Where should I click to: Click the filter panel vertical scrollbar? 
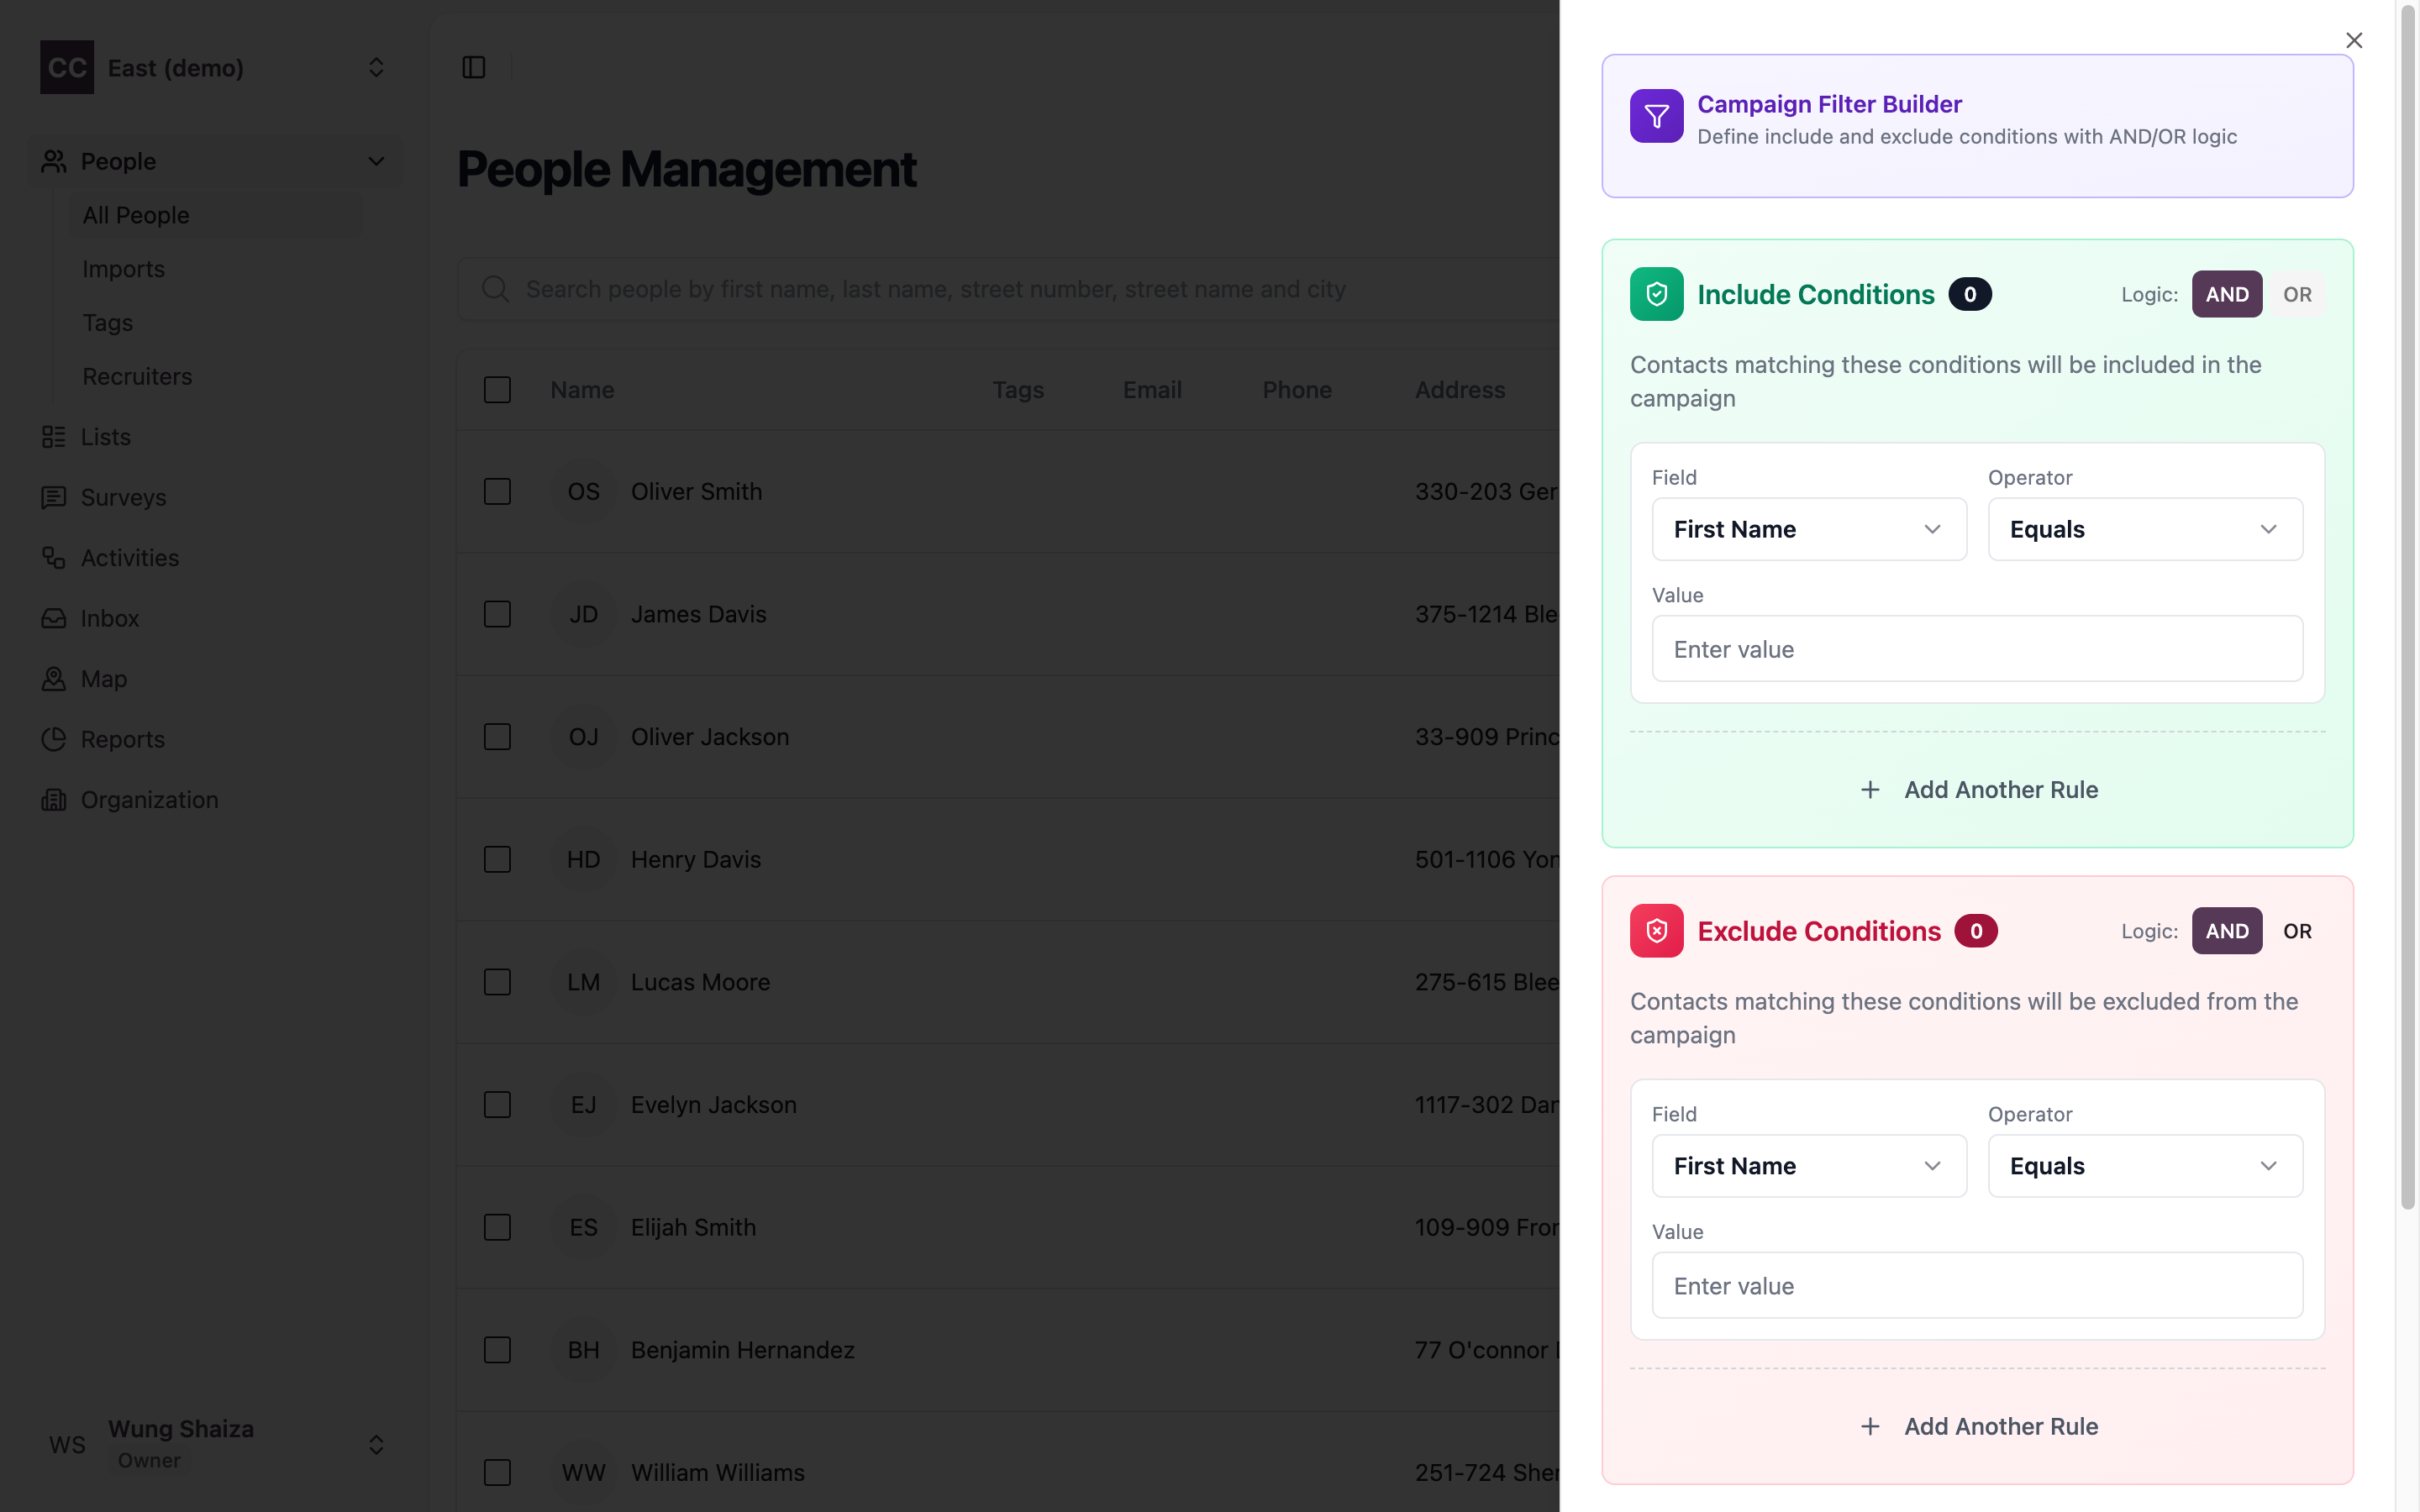click(2407, 606)
